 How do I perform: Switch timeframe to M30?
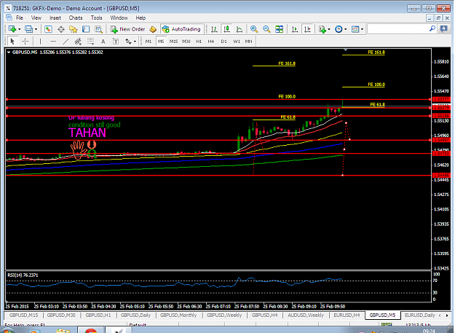[186, 42]
